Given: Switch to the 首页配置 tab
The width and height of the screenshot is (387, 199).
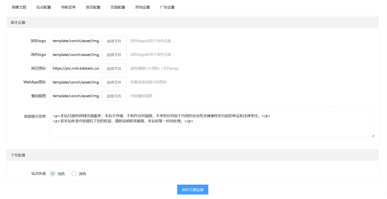Looking at the screenshot, I should click(x=93, y=7).
